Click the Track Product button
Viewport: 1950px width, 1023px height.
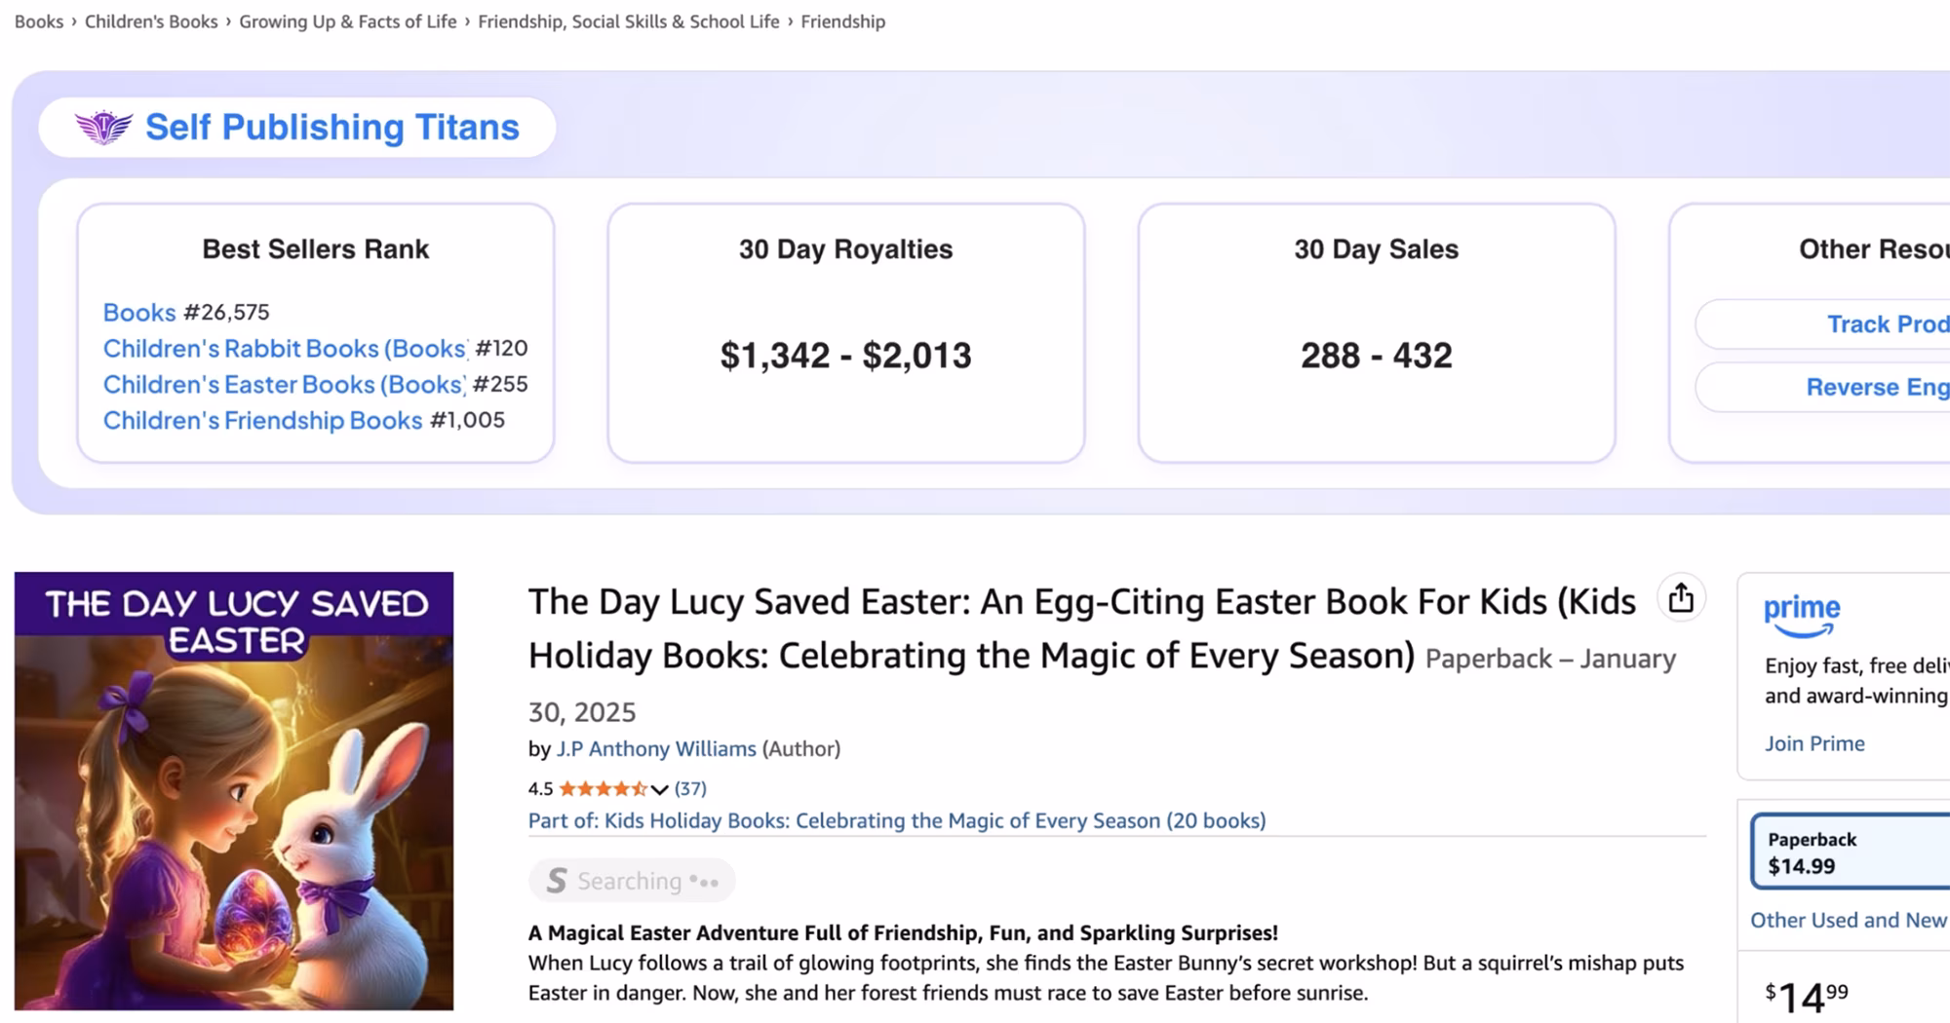1887,324
